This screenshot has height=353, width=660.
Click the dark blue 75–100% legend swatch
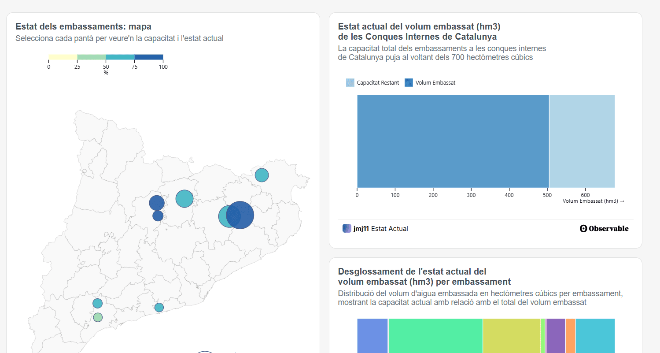coord(149,57)
